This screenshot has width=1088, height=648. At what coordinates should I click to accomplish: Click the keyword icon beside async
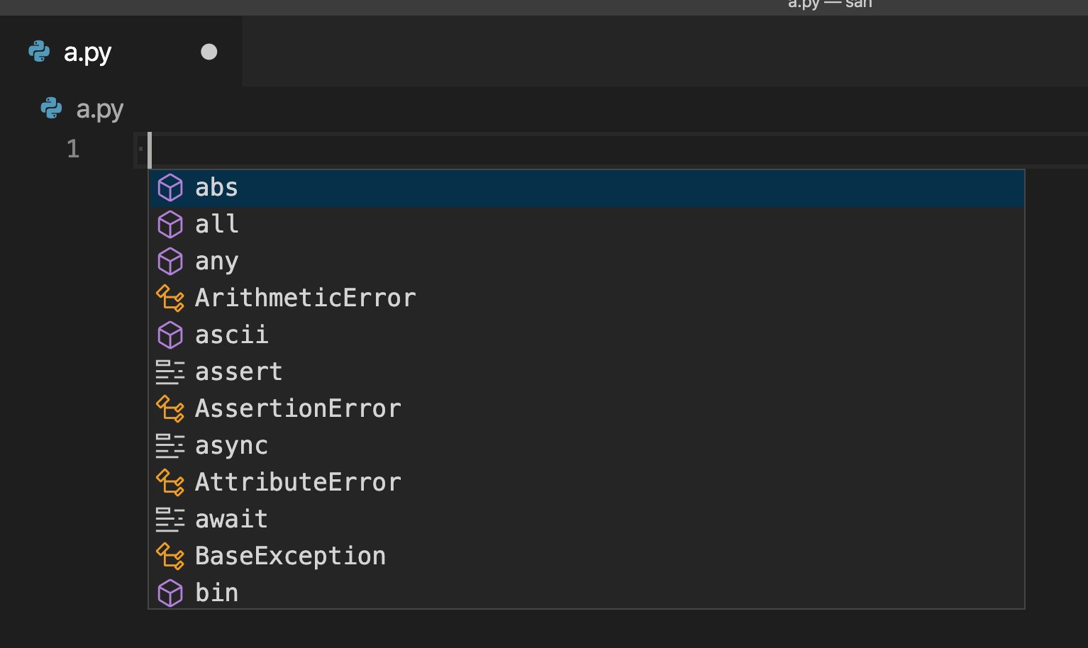(x=170, y=445)
